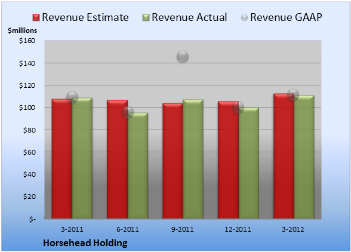The image size is (351, 252).
Task: Click the '$-' zero axis label
Action: [32, 219]
